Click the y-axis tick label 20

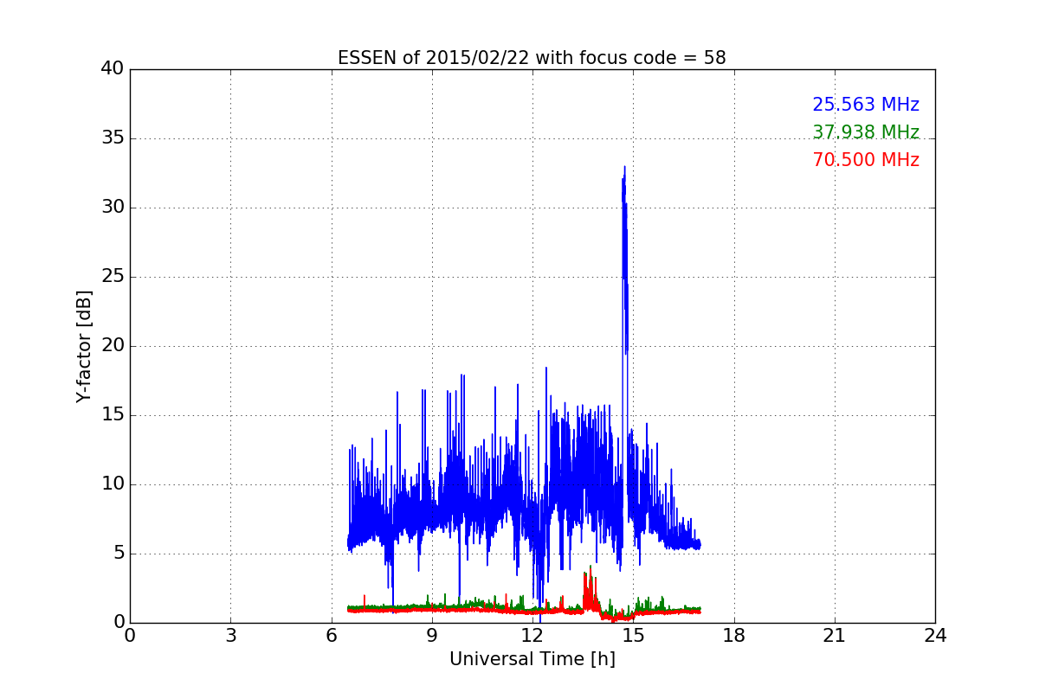coord(113,346)
